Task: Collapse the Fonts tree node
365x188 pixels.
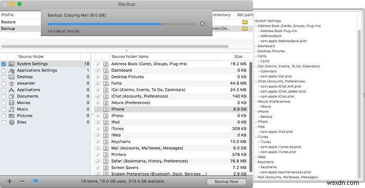Action: pyautogui.click(x=256, y=56)
